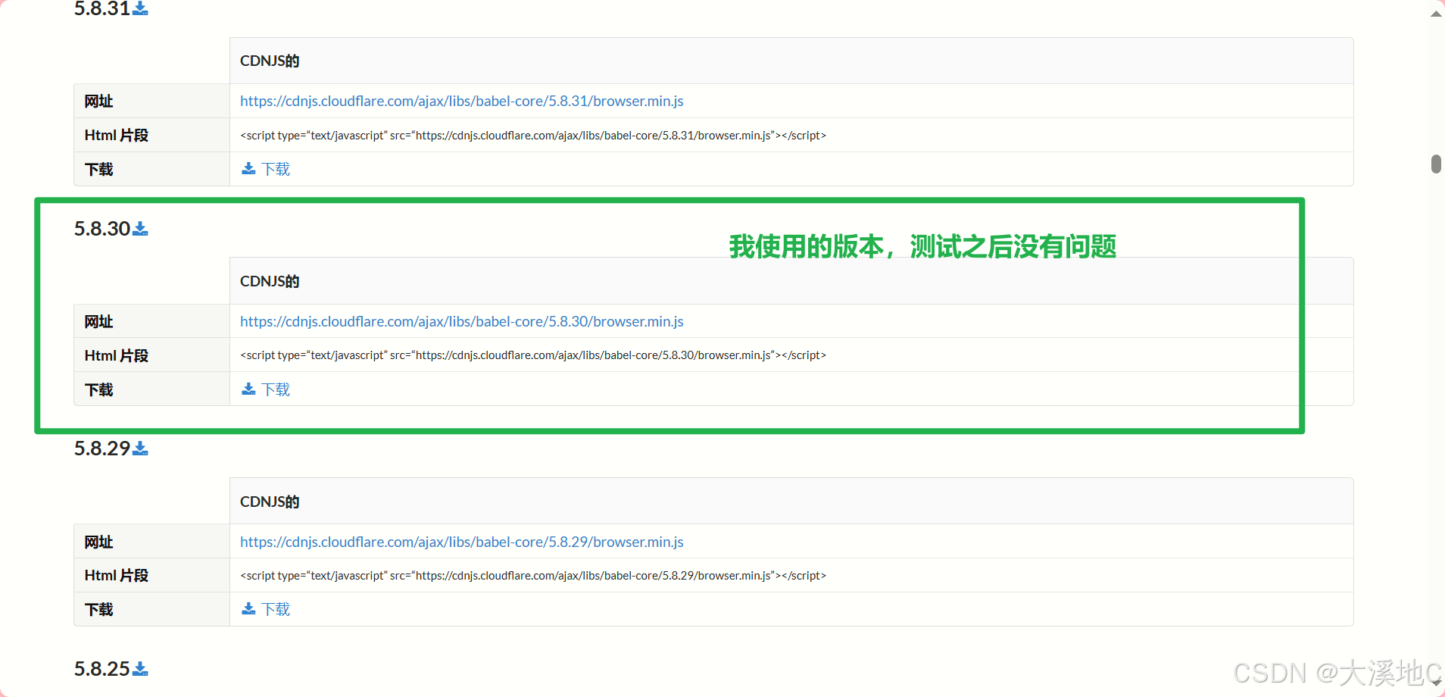Click the vertical scrollbar thumb
The width and height of the screenshot is (1445, 697).
coord(1435,163)
